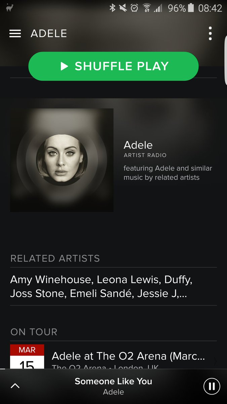Tap the alarm clock status icon
This screenshot has width=227, height=404.
135,8
